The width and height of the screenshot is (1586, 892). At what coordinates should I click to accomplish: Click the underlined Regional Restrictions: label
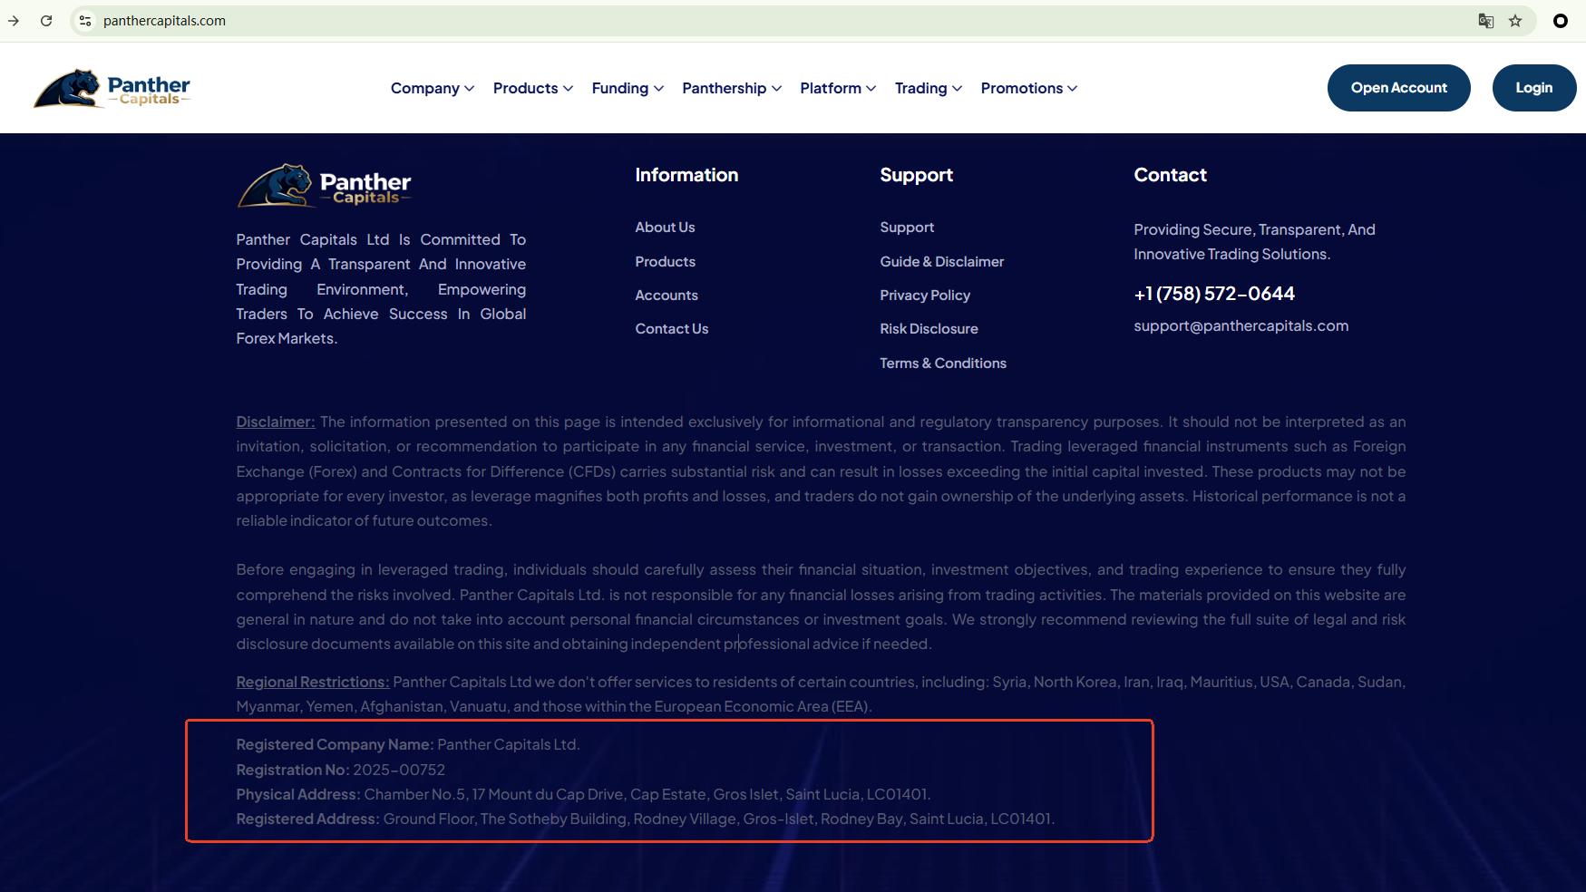(x=313, y=683)
